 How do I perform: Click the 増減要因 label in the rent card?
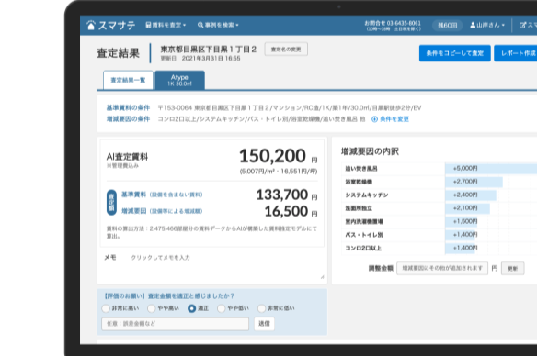coord(134,211)
